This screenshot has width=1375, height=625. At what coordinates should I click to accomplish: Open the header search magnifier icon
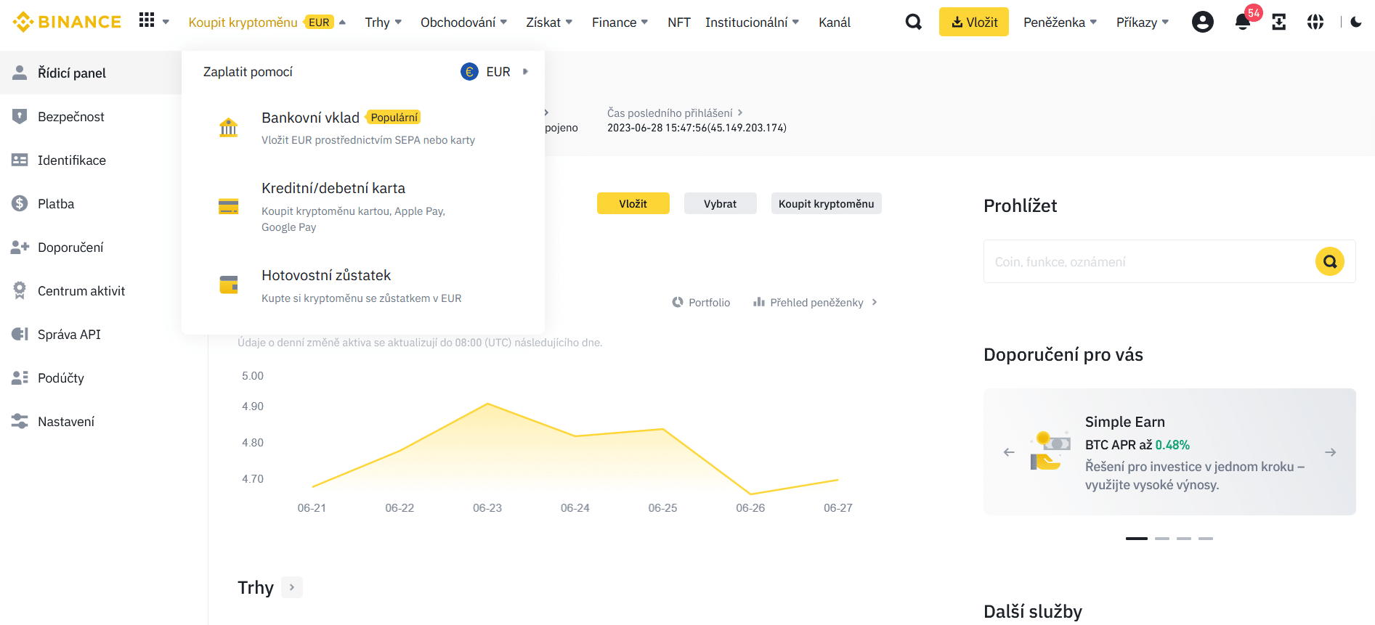tap(914, 23)
